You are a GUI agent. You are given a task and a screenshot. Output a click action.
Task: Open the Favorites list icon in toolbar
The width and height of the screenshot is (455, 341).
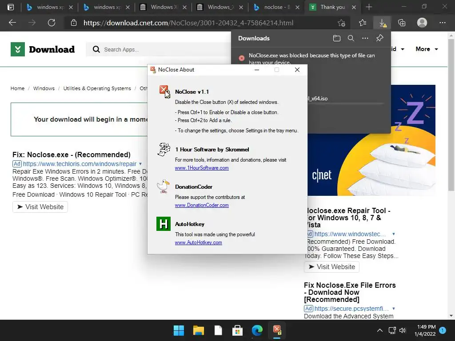pyautogui.click(x=363, y=23)
